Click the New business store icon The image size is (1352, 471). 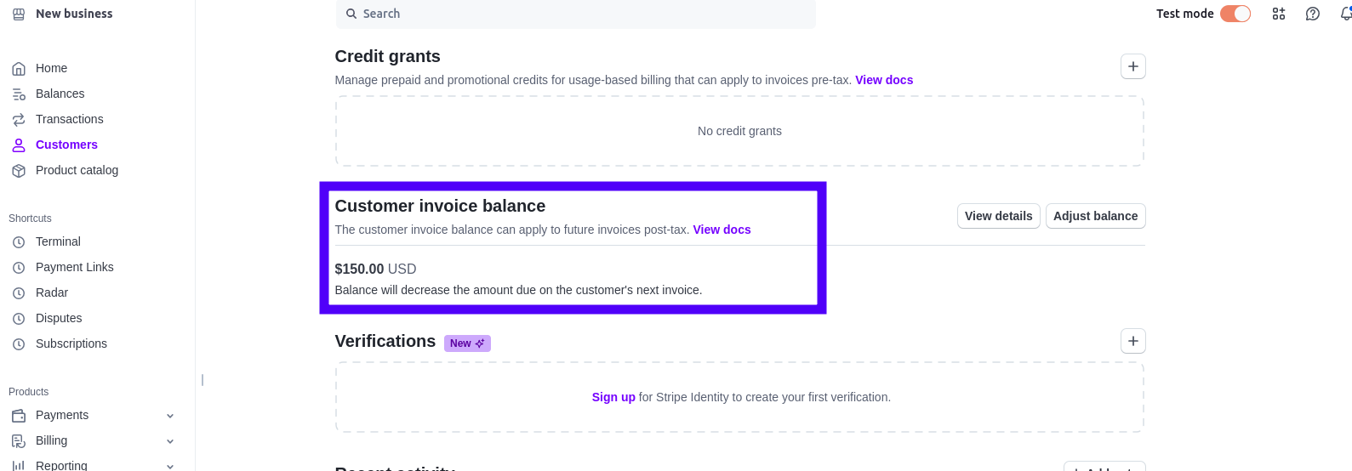19,14
